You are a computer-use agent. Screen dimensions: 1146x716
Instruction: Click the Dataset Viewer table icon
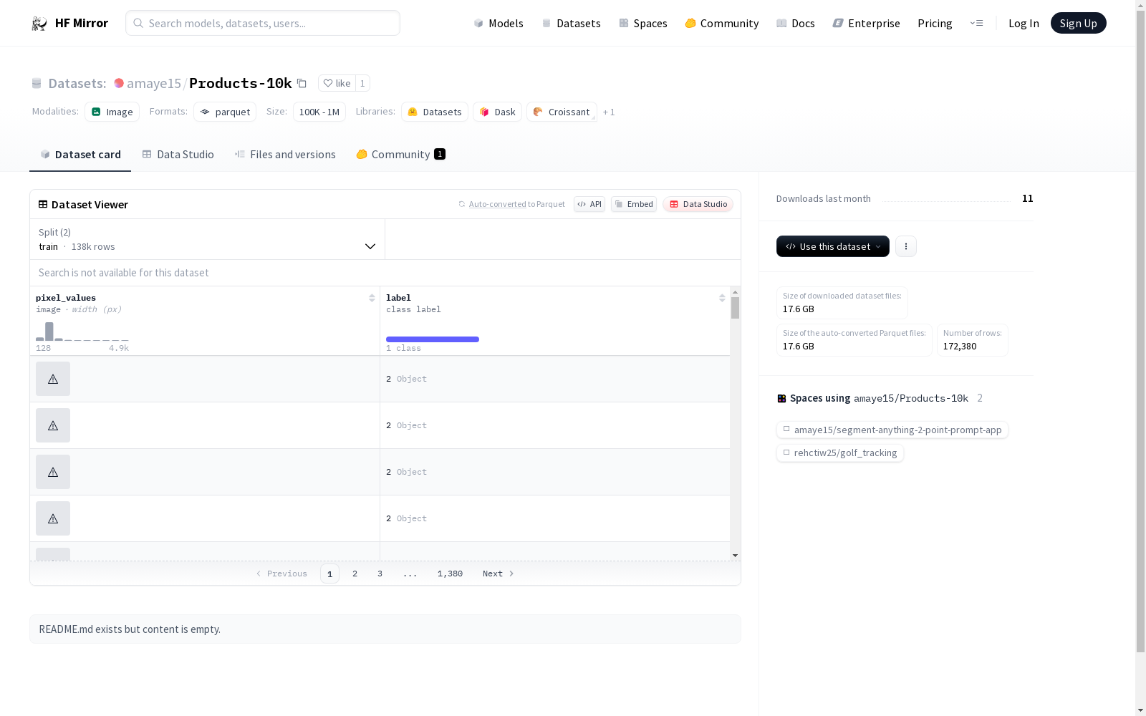click(x=43, y=205)
